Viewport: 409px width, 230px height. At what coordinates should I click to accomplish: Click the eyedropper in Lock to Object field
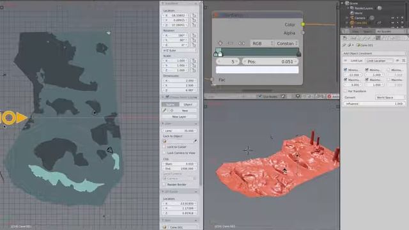tap(195, 141)
